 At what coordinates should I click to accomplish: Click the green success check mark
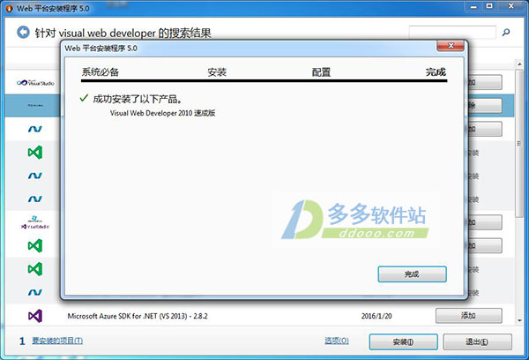point(84,98)
